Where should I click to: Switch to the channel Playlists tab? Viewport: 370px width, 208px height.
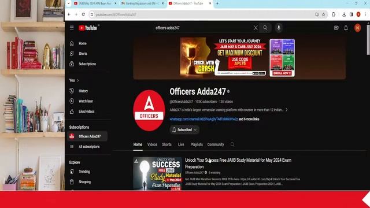197,144
